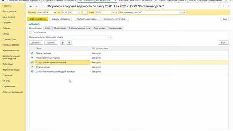The image size is (233, 131).
Task: Switch to the Оформление tab
Action: point(115,28)
